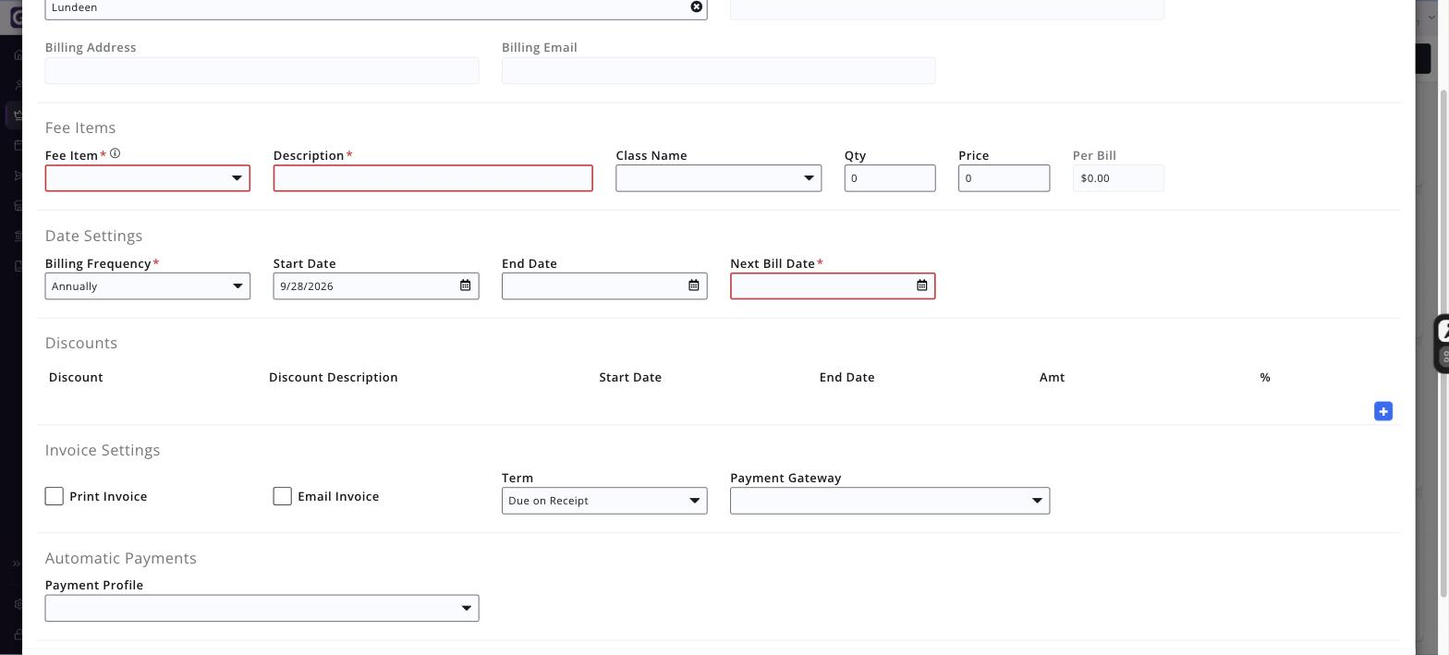Click the Automatic Payments section heading
Viewport: 1449px width, 655px height.
121,558
